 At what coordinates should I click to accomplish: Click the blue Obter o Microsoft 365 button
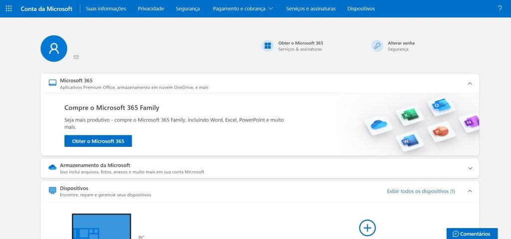click(x=98, y=141)
